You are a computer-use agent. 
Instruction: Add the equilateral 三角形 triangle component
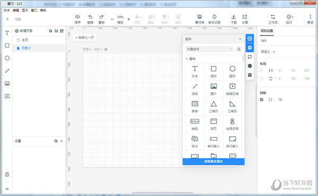(214, 107)
